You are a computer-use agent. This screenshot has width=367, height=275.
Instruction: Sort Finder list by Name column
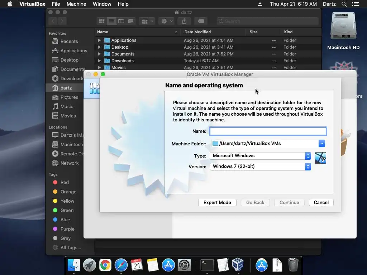137,32
